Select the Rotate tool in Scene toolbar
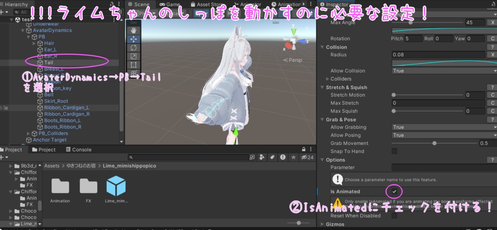Viewport: 497px width, 230px height. [133, 48]
